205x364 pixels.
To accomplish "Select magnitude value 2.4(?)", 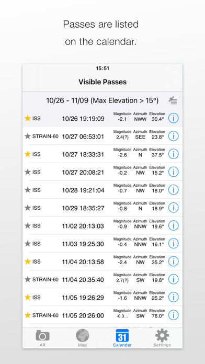I will (122, 137).
